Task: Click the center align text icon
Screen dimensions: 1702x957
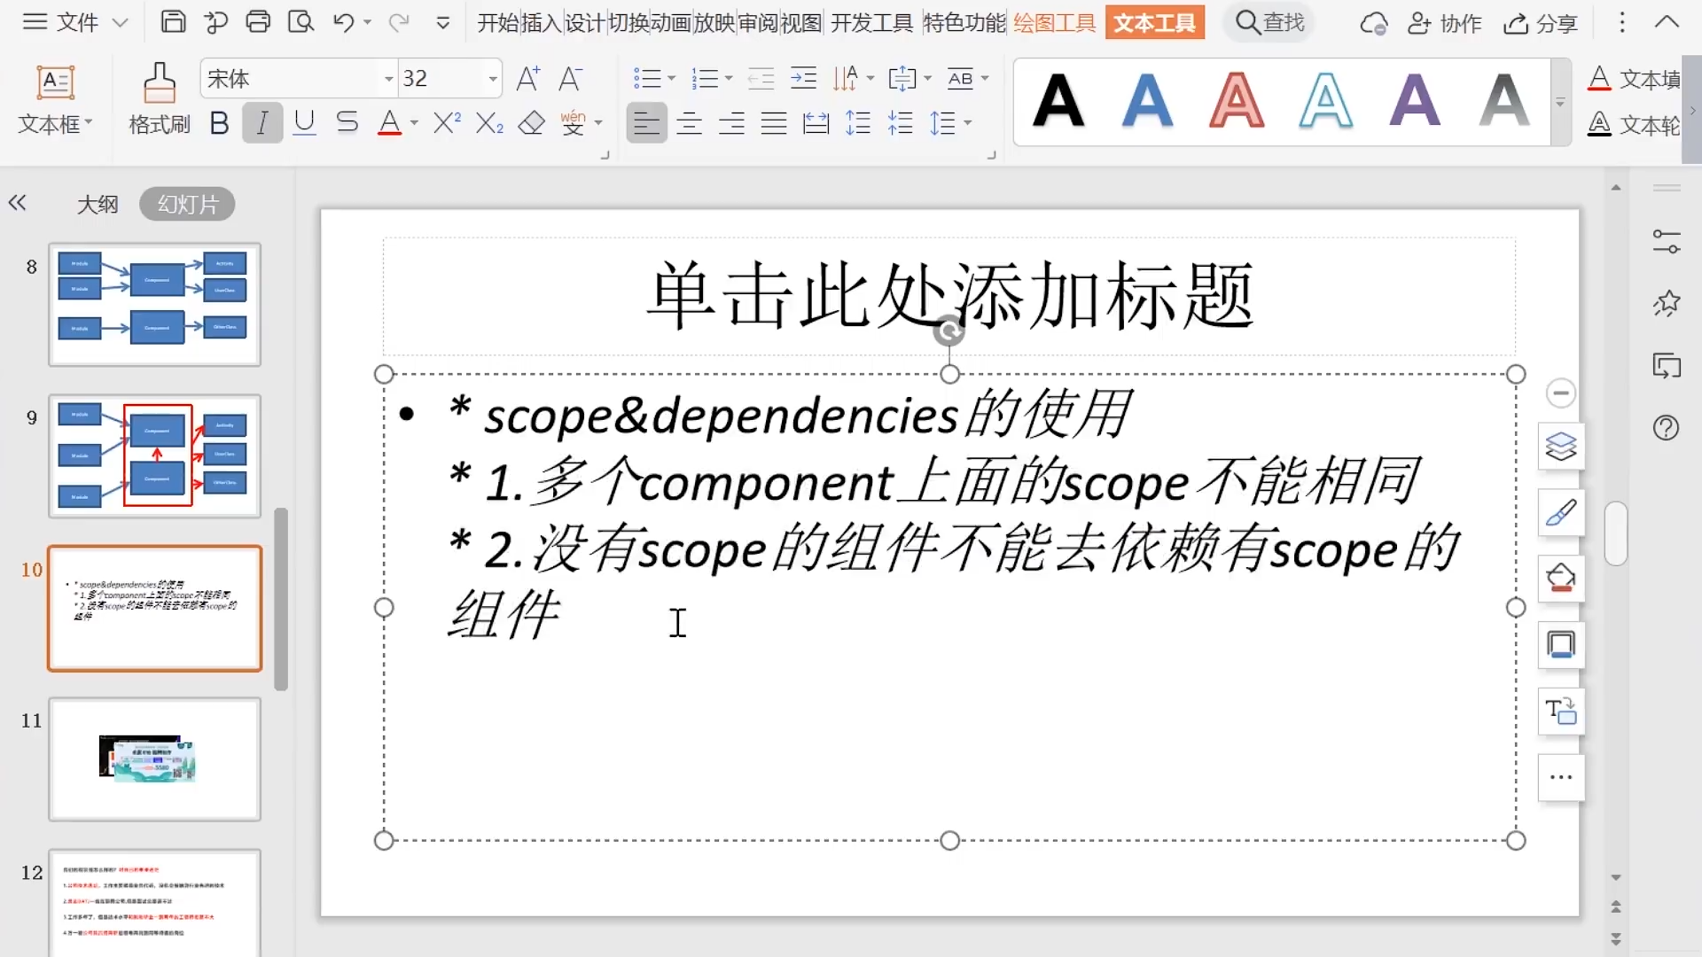Action: [689, 122]
